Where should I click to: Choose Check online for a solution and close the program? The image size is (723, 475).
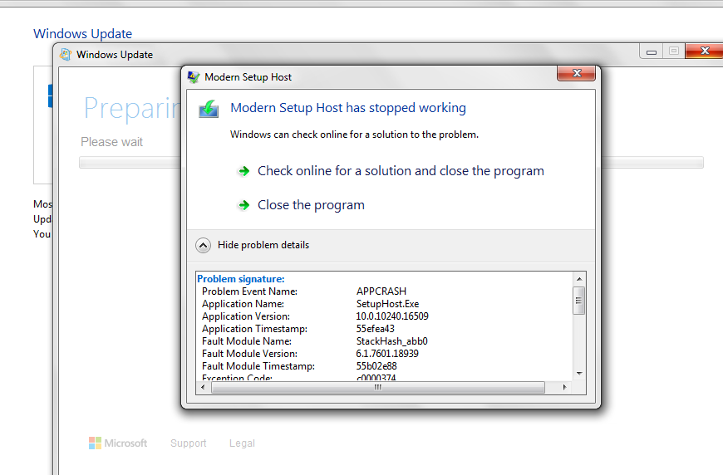tap(401, 171)
